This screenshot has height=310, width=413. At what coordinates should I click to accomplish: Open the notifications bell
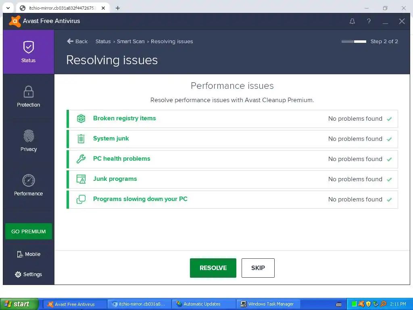(x=352, y=21)
